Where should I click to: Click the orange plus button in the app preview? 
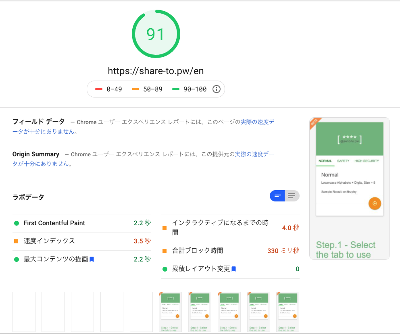click(375, 203)
